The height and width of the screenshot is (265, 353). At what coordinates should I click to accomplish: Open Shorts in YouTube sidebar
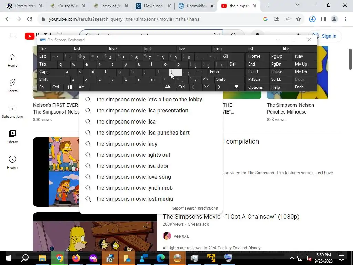tap(12, 86)
